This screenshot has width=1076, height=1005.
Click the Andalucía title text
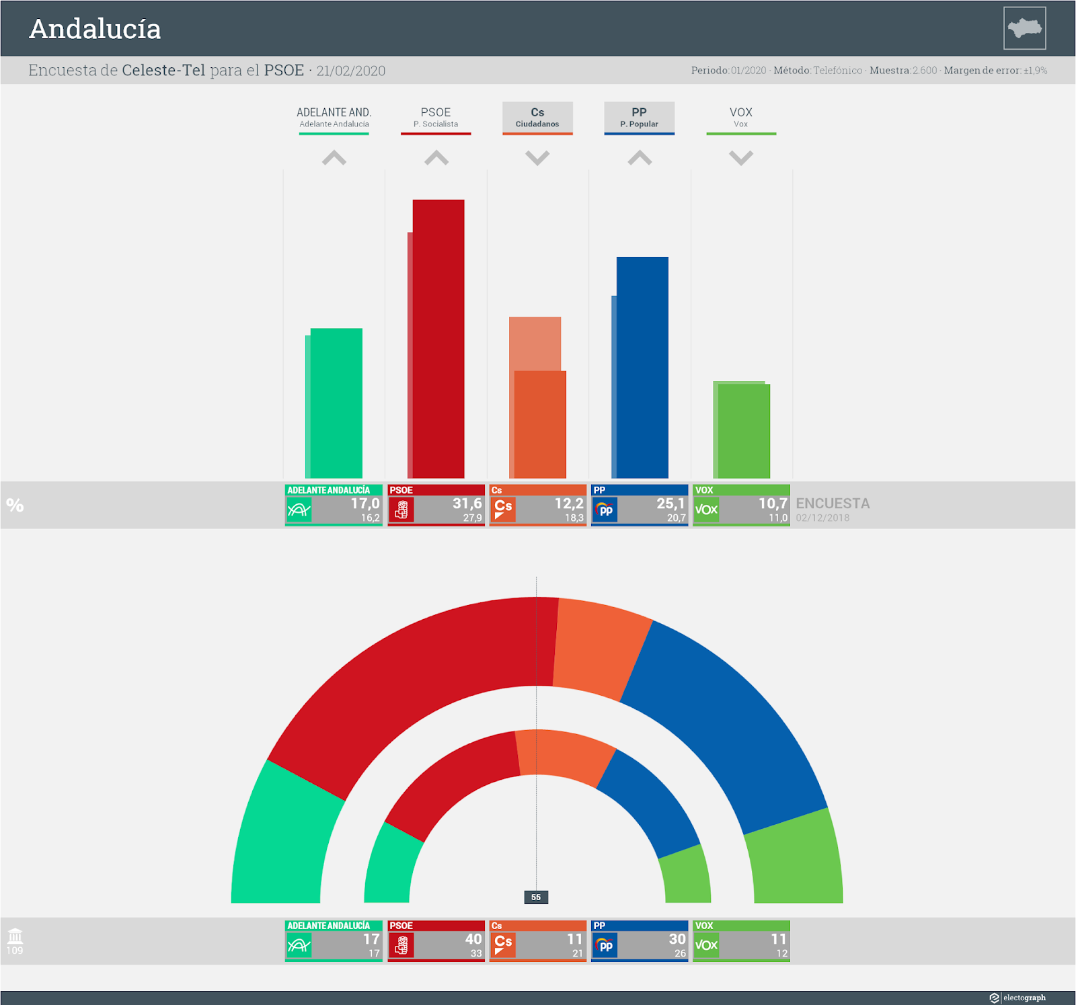coord(95,29)
